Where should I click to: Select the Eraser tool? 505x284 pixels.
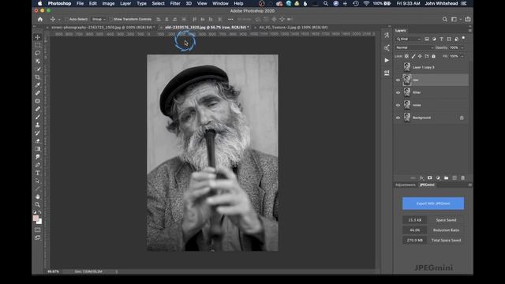pyautogui.click(x=38, y=140)
